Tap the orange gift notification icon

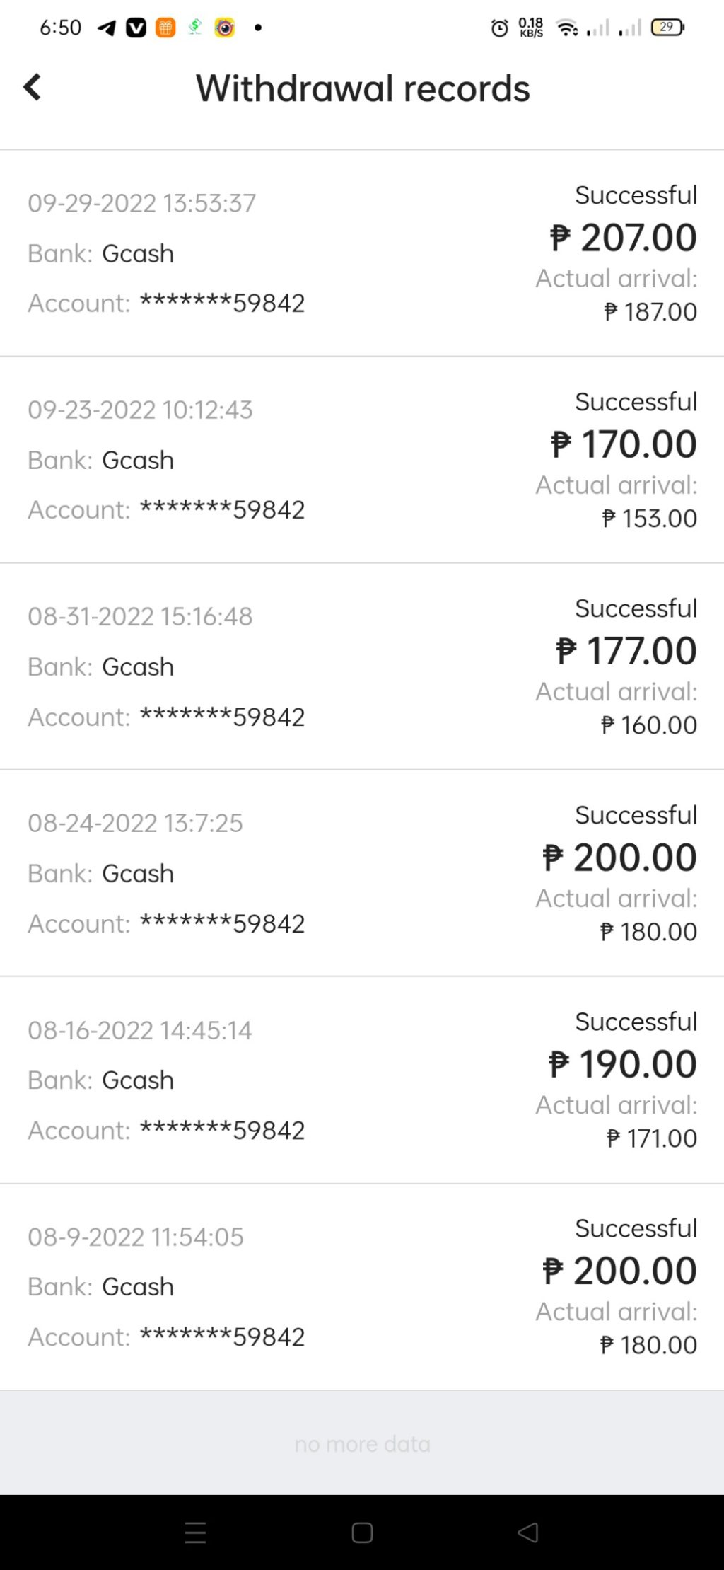click(x=165, y=28)
